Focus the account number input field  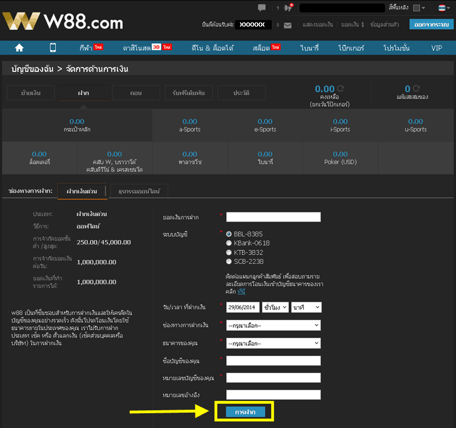(273, 378)
